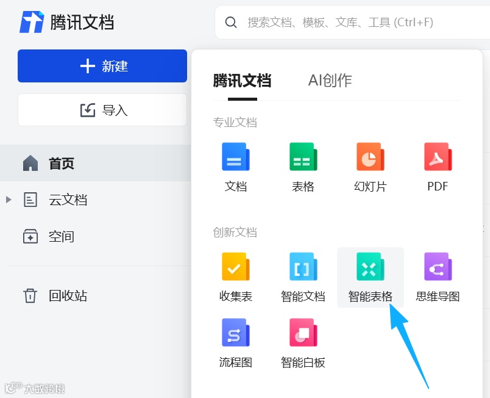Click the 新建 create button
The width and height of the screenshot is (490, 398).
click(102, 66)
